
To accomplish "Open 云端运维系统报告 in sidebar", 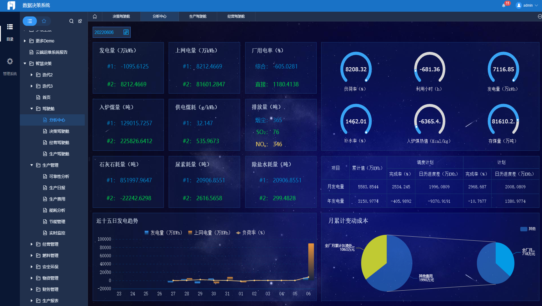I will (x=51, y=52).
